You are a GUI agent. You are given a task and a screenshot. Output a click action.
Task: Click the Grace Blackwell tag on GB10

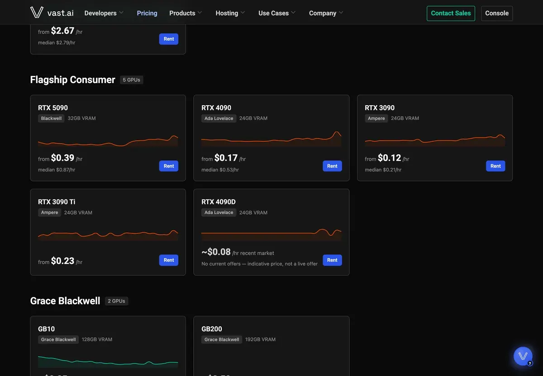pos(58,339)
